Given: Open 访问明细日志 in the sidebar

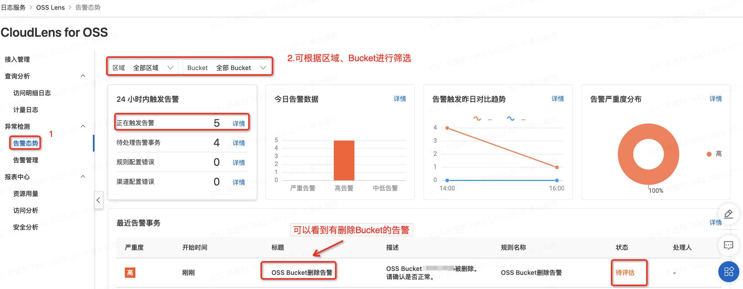Looking at the screenshot, I should [x=32, y=93].
